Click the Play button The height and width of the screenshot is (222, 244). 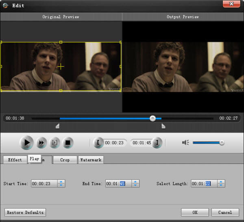pyautogui.click(x=26, y=142)
